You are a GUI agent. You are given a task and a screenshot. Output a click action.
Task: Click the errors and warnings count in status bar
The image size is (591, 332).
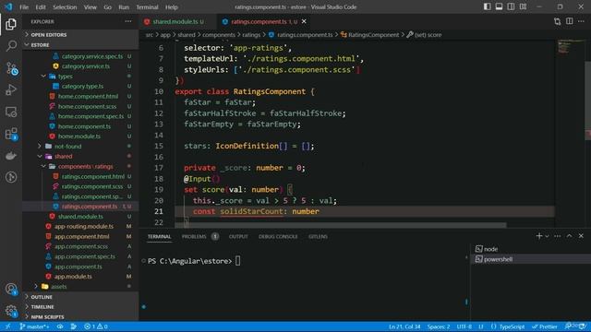[96, 326]
